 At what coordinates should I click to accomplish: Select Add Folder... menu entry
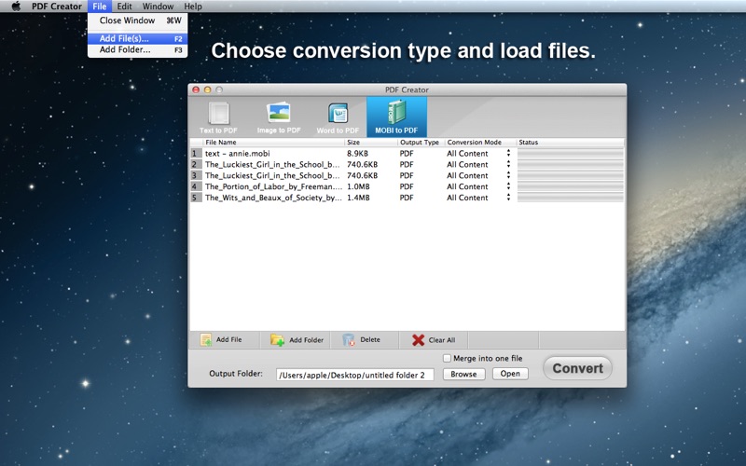point(137,49)
